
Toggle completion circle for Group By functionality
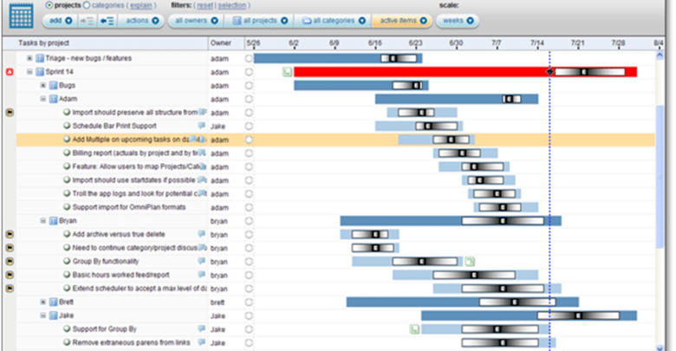click(249, 262)
